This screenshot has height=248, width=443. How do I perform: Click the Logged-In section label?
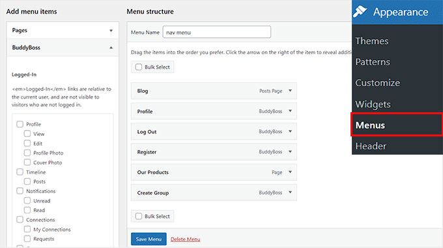(24, 75)
